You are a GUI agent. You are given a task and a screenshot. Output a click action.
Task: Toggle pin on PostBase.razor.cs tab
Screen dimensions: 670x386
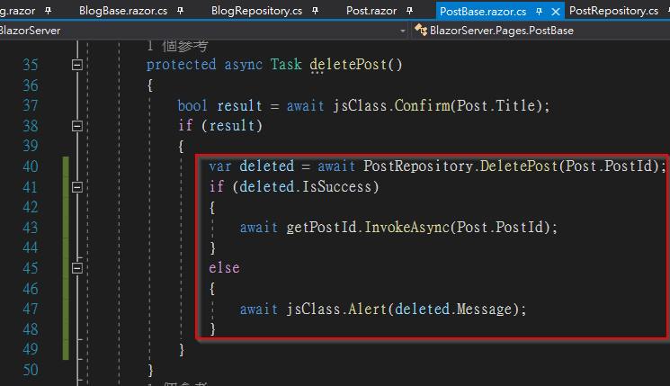coord(539,12)
